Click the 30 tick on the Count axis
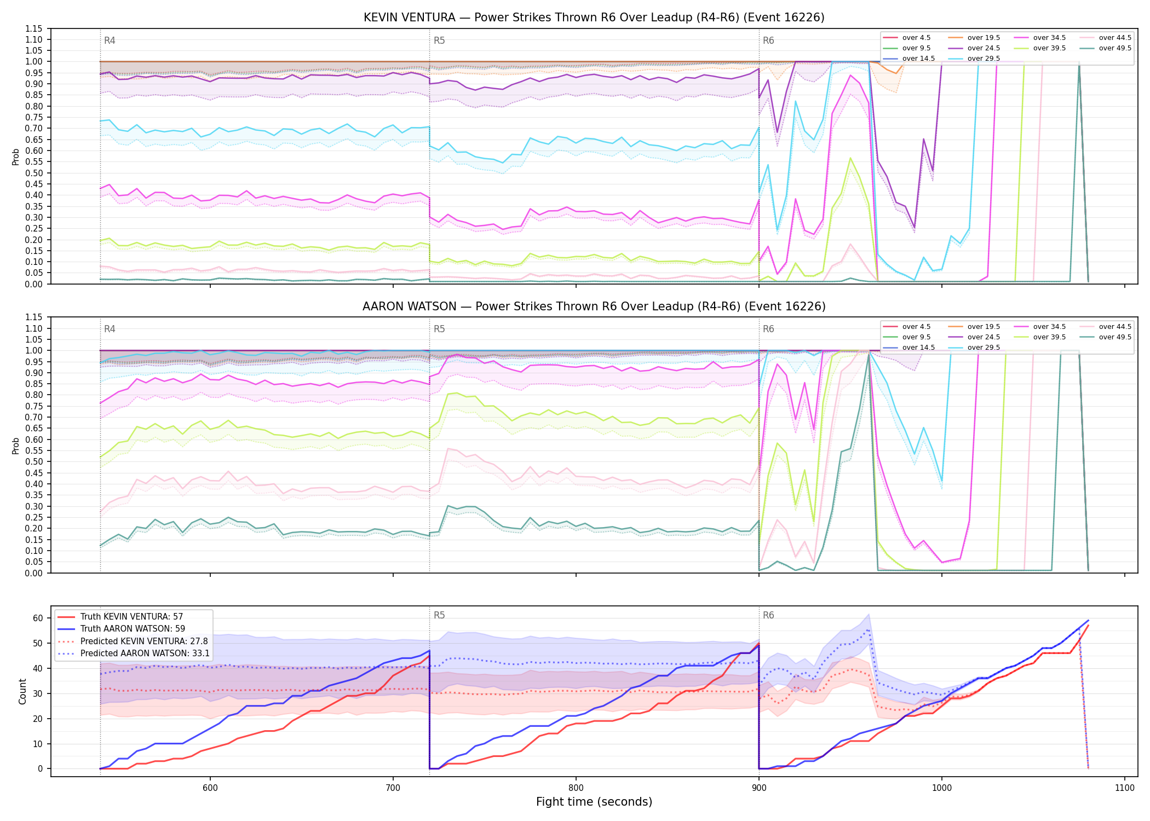This screenshot has width=1150, height=821. 38,693
